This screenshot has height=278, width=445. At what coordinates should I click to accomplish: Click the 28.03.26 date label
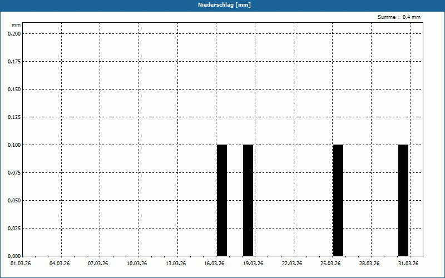point(369,263)
